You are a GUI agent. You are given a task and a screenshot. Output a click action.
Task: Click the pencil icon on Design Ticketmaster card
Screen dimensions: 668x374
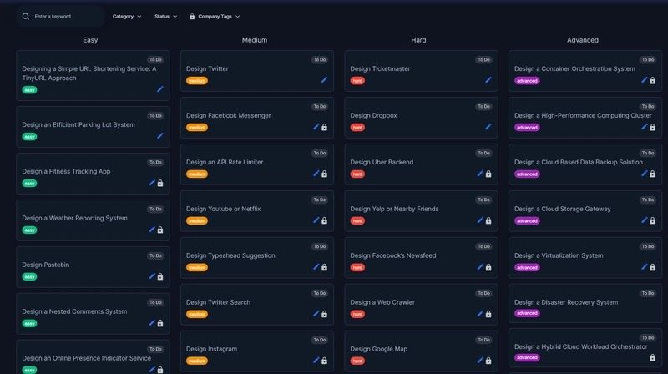pyautogui.click(x=488, y=79)
